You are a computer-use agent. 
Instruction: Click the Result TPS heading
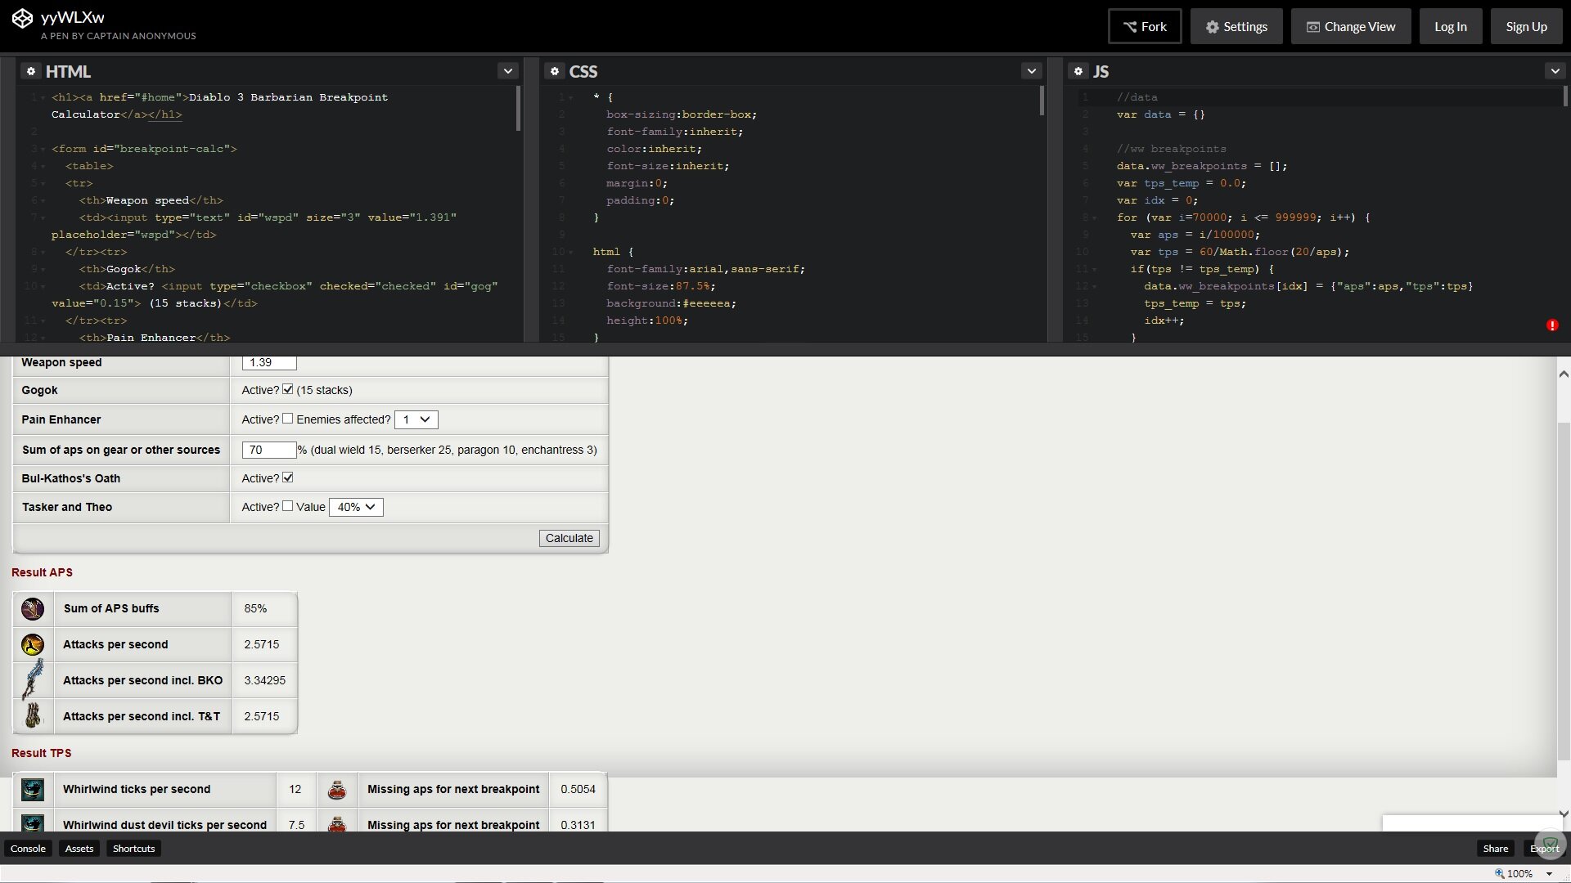click(41, 753)
